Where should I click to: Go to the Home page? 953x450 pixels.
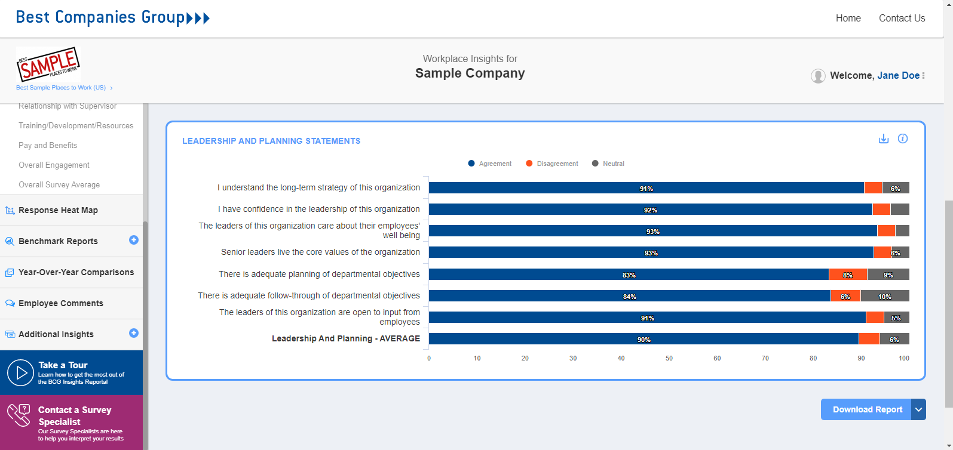coord(848,18)
